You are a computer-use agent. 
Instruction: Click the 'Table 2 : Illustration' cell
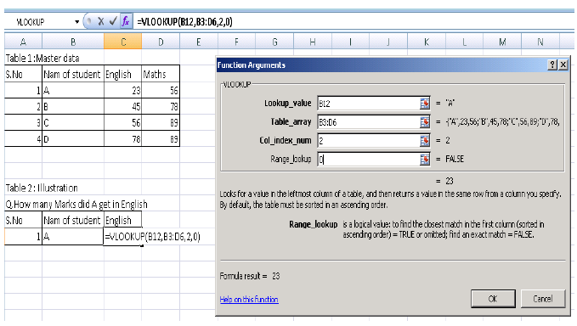(x=42, y=188)
